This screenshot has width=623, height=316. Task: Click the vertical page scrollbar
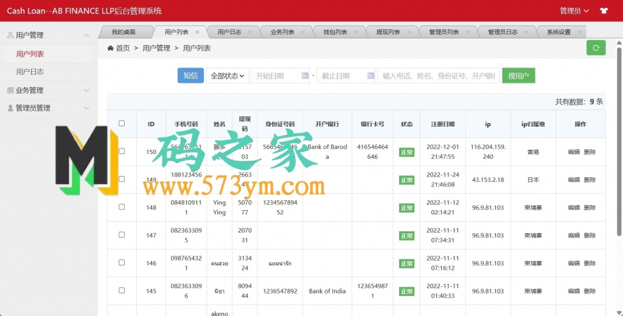619,141
